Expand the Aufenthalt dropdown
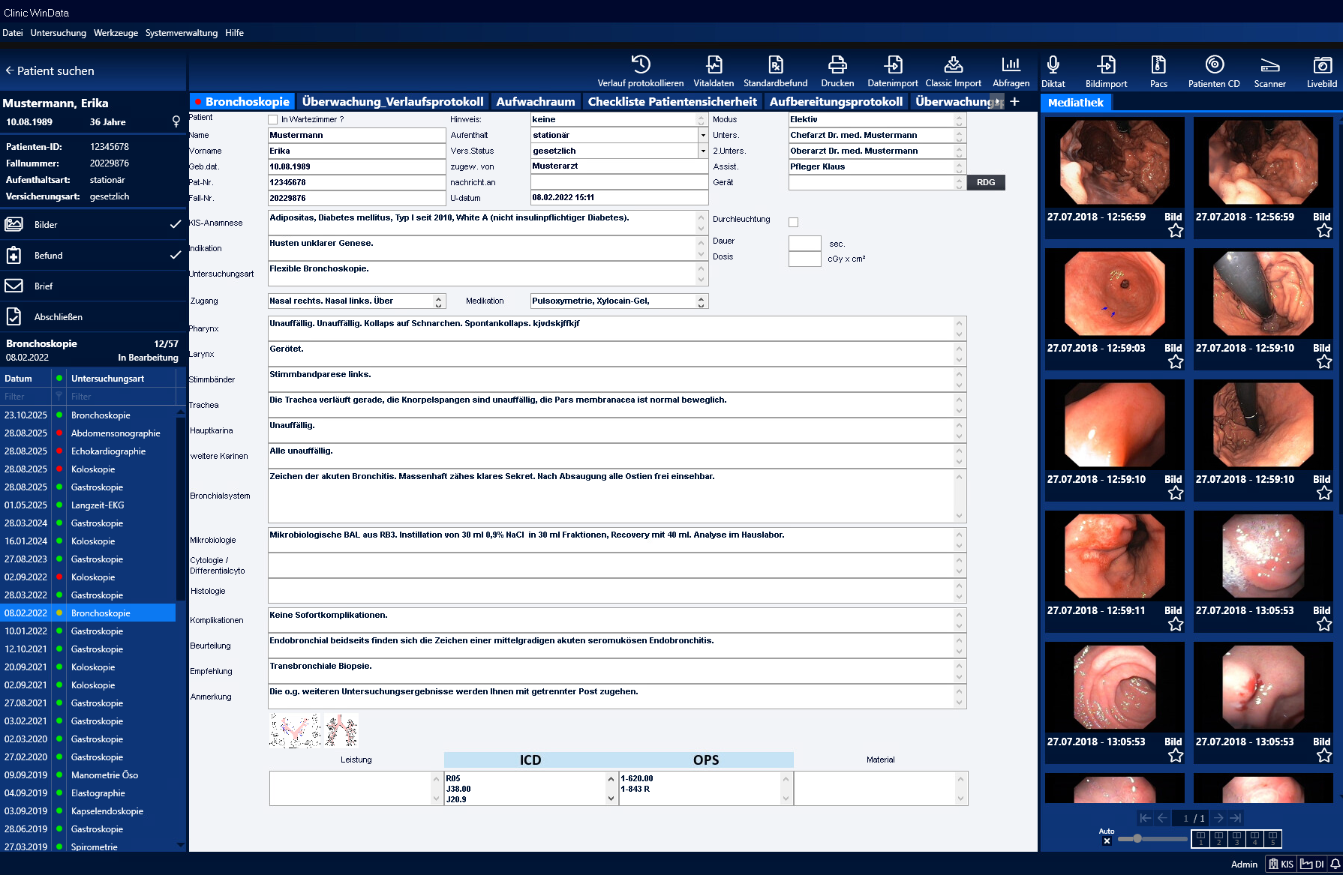1343x875 pixels. click(703, 136)
